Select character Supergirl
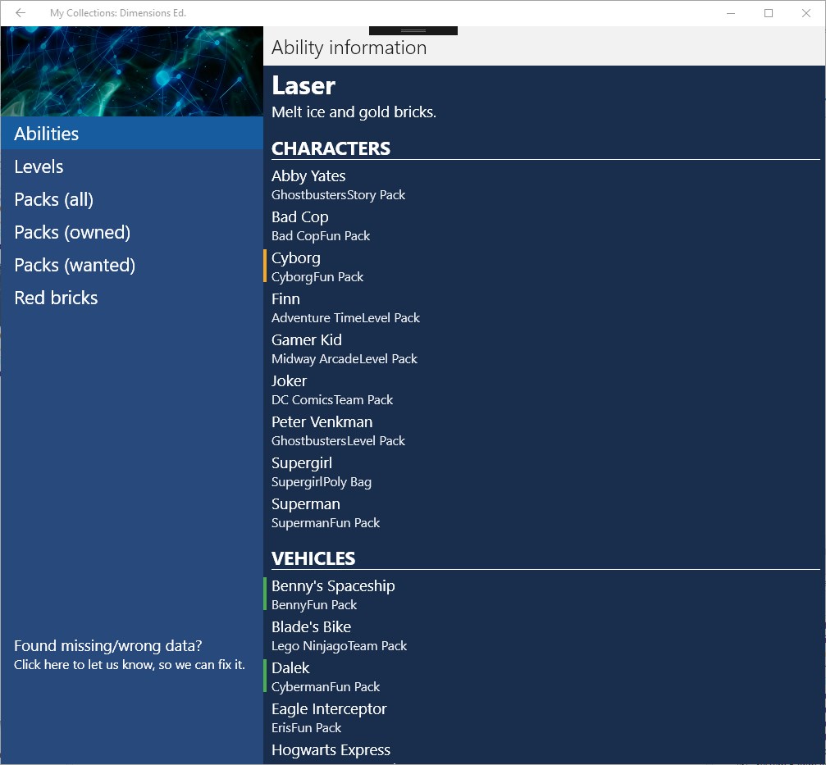The width and height of the screenshot is (826, 765). point(542,471)
